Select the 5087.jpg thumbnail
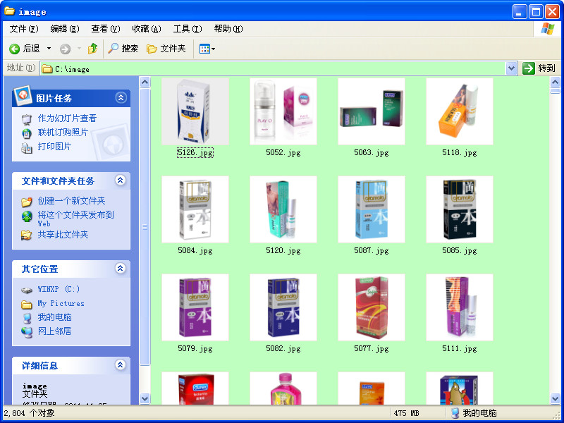 [372, 209]
